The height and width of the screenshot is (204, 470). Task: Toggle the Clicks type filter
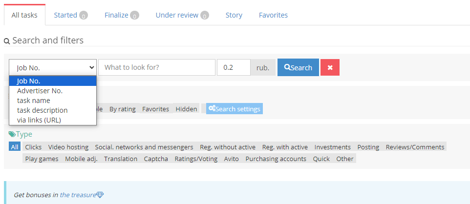pos(33,147)
